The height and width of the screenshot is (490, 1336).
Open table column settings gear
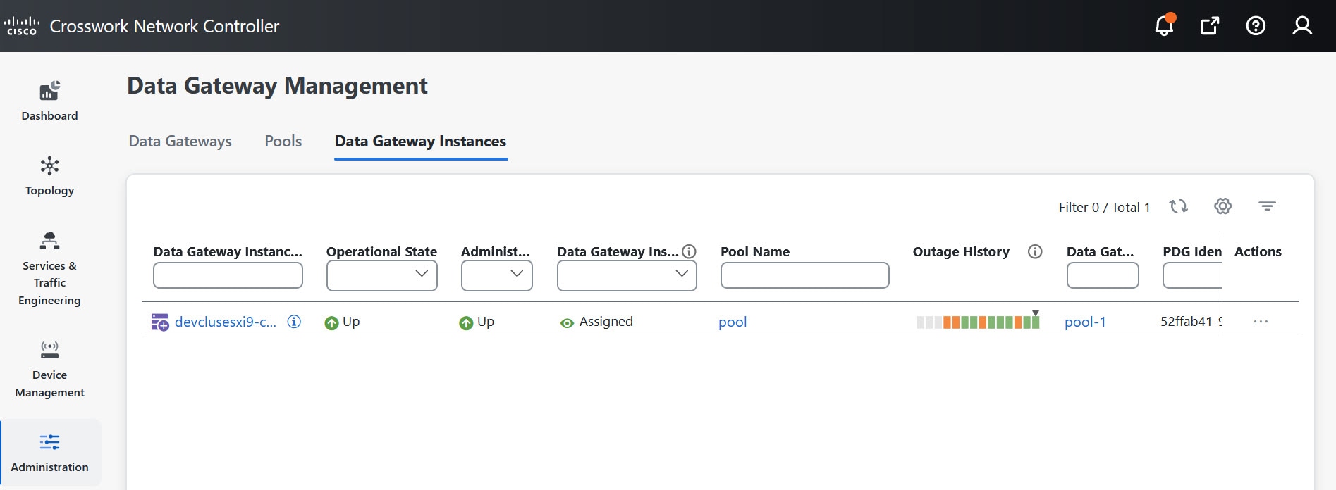click(x=1222, y=206)
